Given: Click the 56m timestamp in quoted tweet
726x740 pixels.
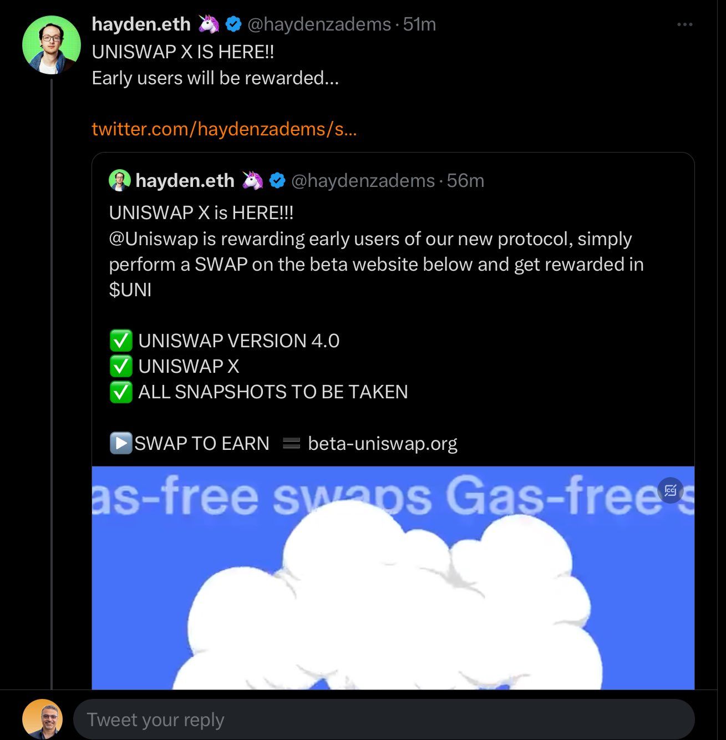Looking at the screenshot, I should (x=465, y=181).
